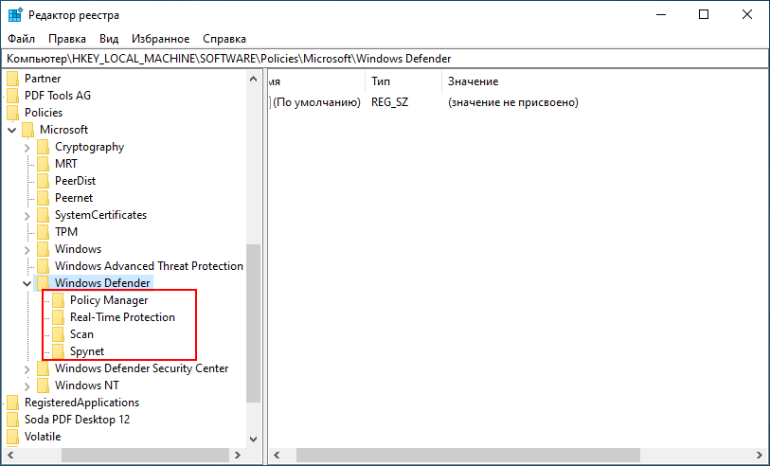Select the Policies key label
This screenshot has height=466, width=770.
click(x=44, y=113)
